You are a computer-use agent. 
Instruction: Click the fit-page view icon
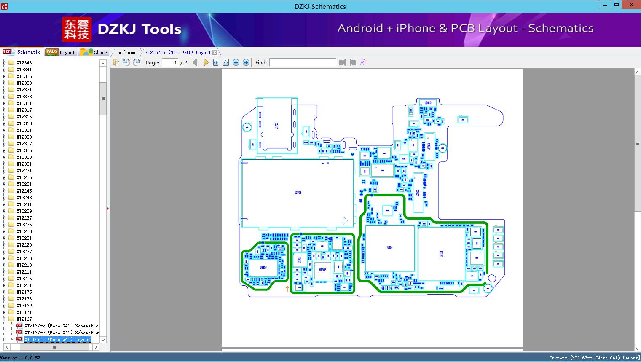[x=226, y=62]
